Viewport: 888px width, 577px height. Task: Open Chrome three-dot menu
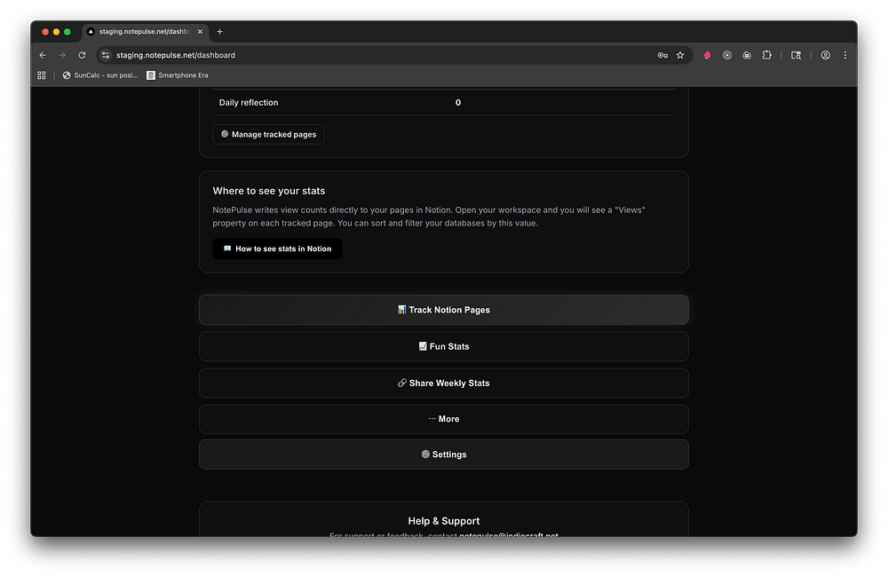coord(845,55)
